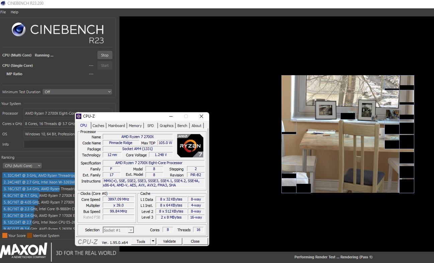Screen dimensions: 434x263
Task: Select ranking entry 6, 8C/16T @ 2.3 GHz
Action: tap(39, 209)
